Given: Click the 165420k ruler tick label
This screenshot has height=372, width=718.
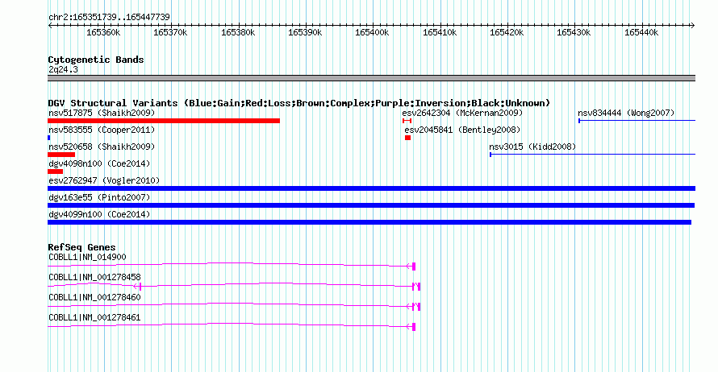Looking at the screenshot, I should coord(507,32).
